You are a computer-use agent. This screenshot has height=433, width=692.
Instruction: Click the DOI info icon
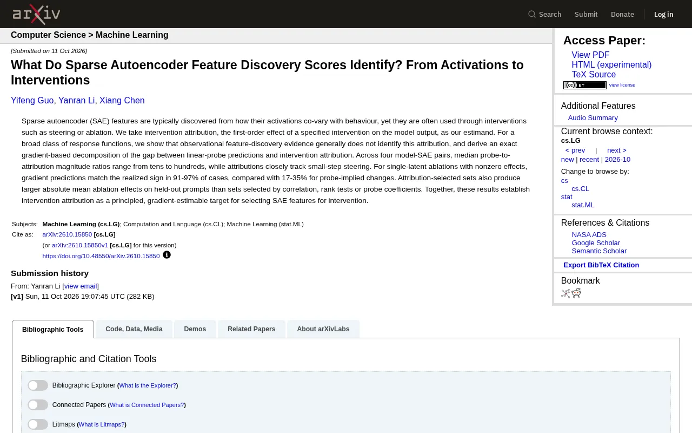(167, 255)
